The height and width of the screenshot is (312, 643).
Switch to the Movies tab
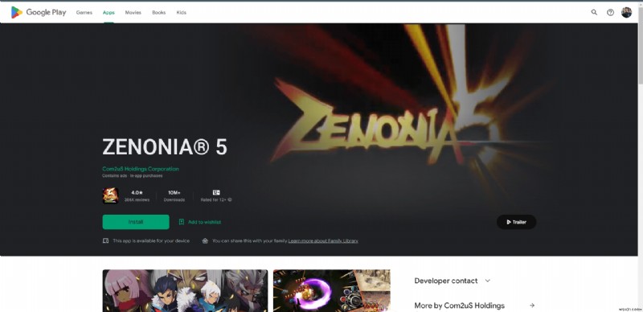tap(133, 12)
